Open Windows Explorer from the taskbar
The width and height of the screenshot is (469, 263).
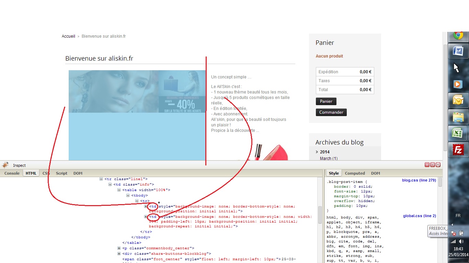click(x=458, y=117)
